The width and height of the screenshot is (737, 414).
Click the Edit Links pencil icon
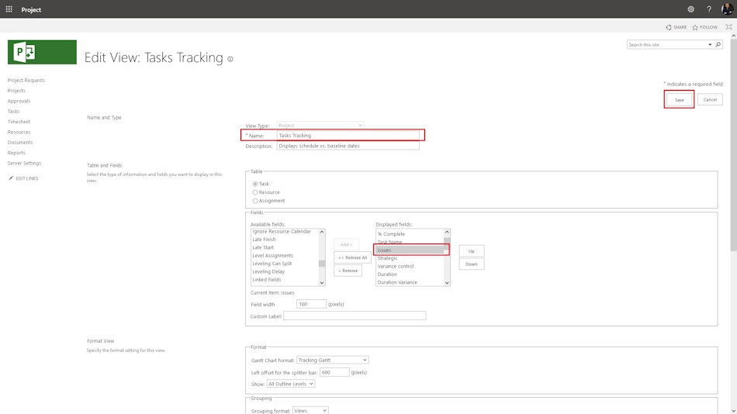(x=11, y=178)
